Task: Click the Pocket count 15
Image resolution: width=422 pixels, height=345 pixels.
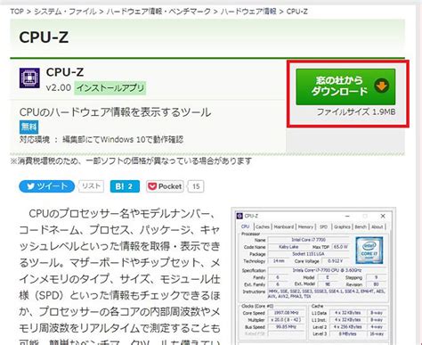Action: point(196,186)
